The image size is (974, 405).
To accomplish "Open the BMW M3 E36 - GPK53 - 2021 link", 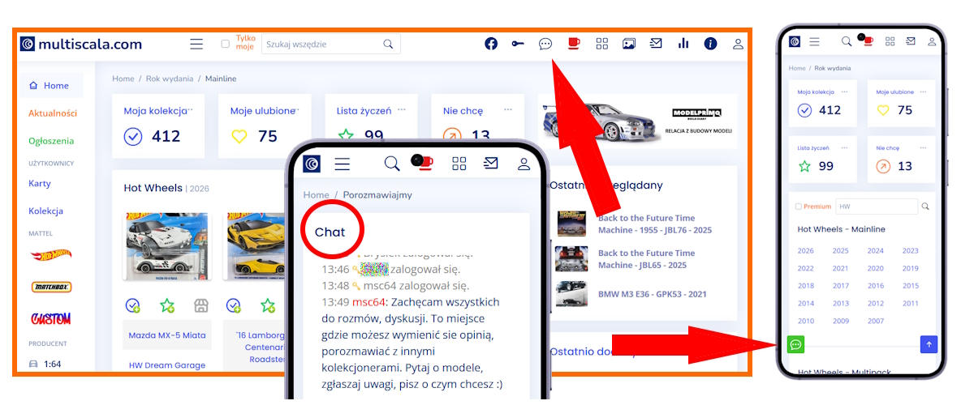I will point(654,293).
